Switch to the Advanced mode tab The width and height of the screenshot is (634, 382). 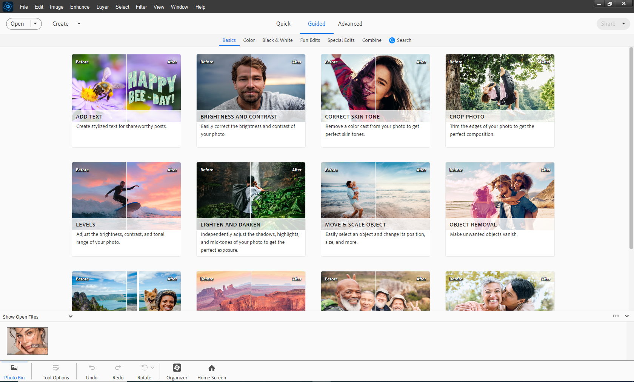[x=350, y=23]
